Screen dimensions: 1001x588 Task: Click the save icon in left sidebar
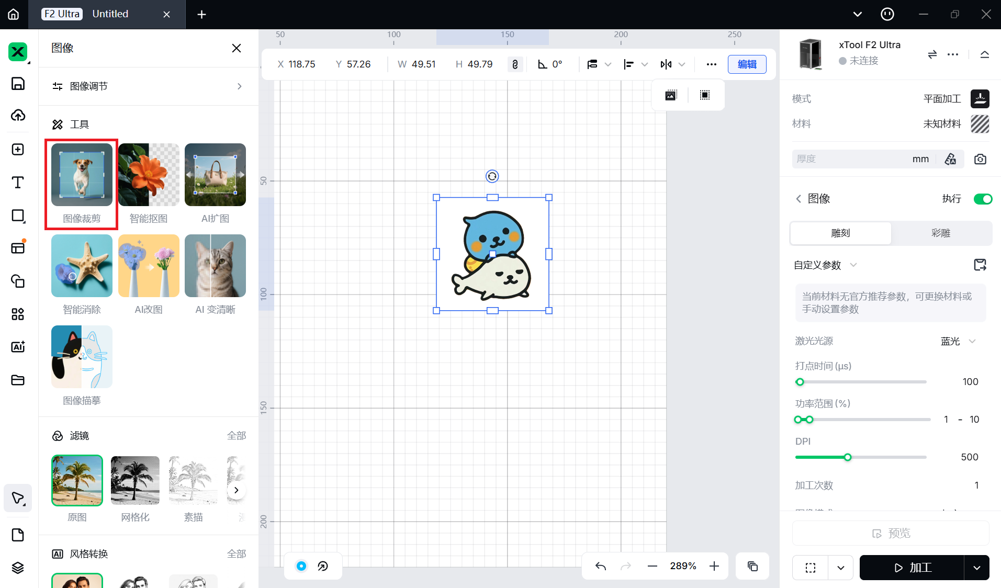[18, 84]
